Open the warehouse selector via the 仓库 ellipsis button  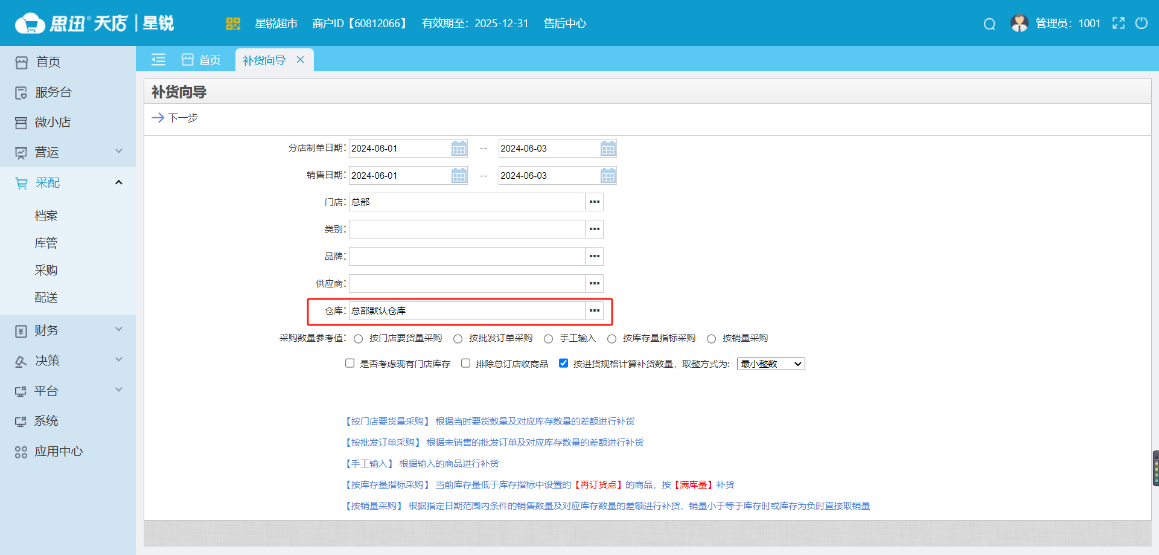click(x=594, y=310)
